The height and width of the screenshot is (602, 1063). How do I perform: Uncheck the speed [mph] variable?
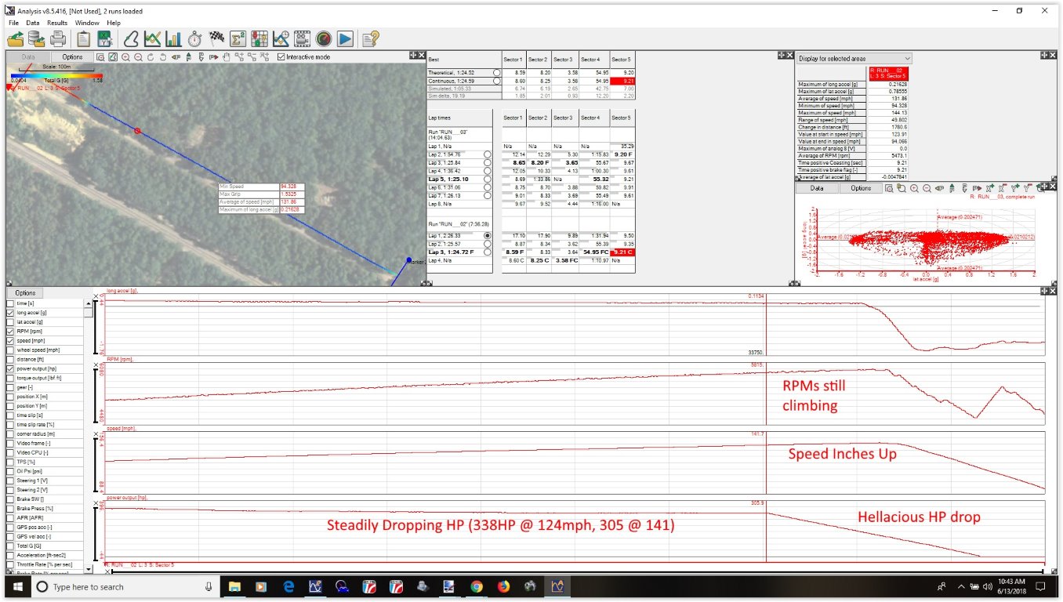9,340
